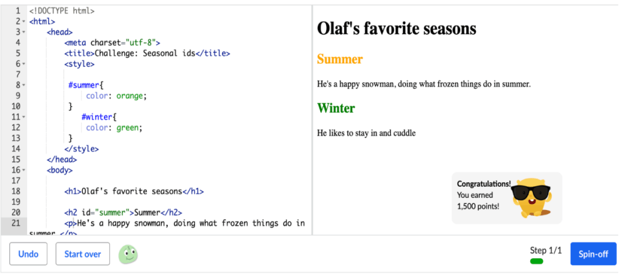
Task: Fold the #summer rule on line 8
Action: pyautogui.click(x=23, y=85)
